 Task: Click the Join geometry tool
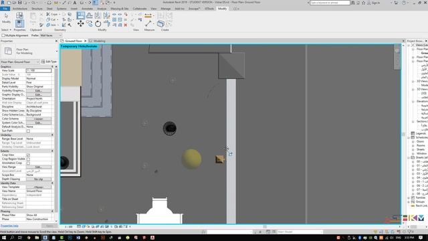(51, 25)
